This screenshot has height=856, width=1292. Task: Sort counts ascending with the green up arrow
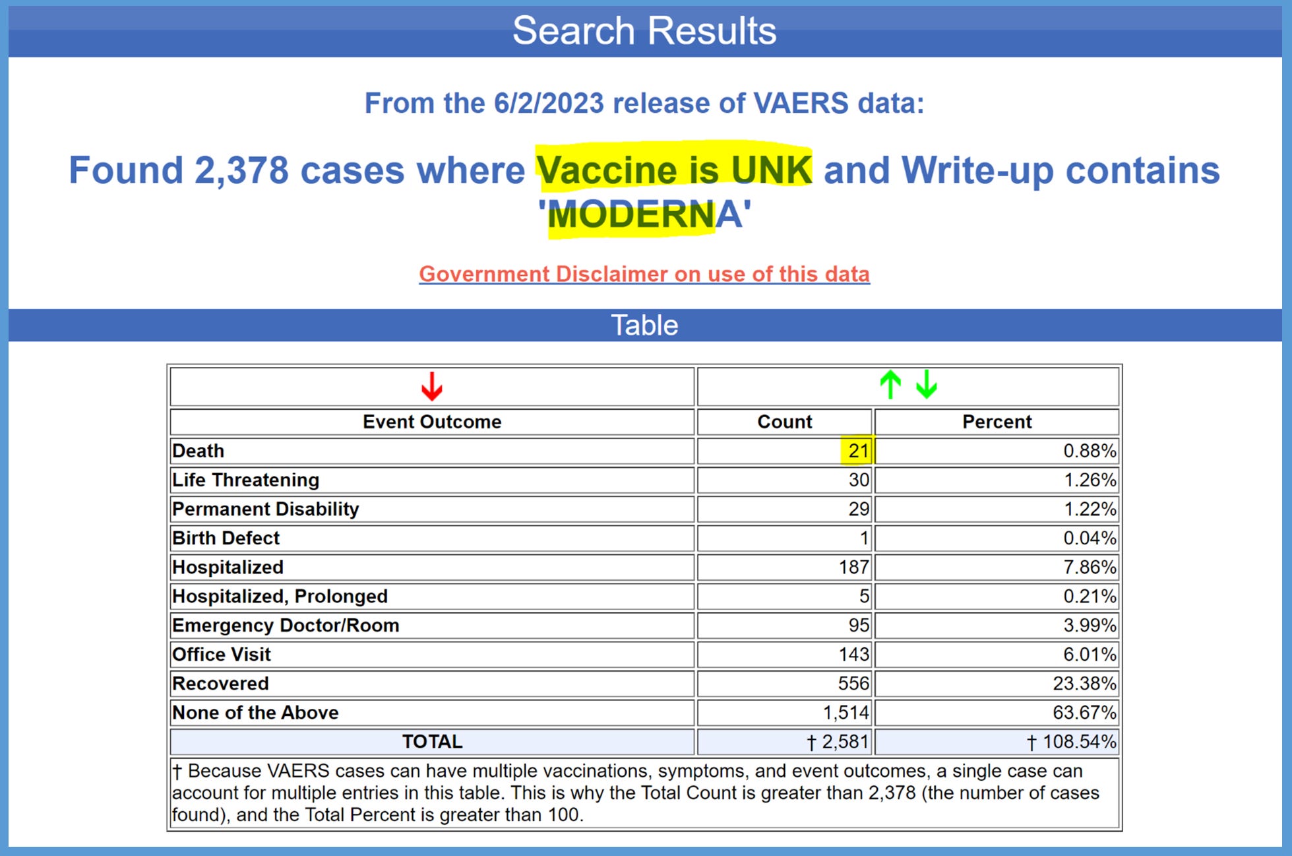click(890, 384)
